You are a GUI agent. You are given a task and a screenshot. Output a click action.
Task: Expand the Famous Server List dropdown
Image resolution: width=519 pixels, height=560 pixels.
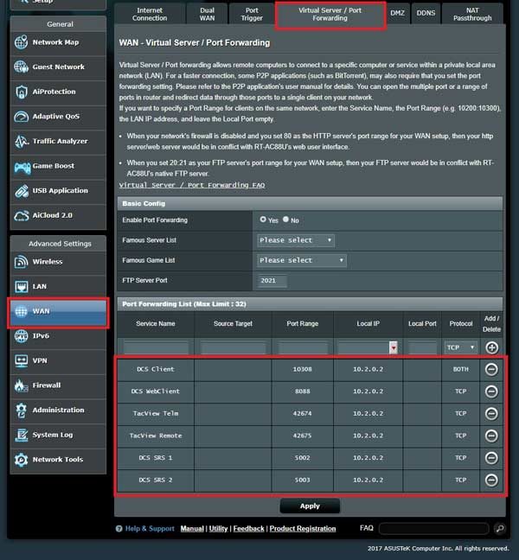click(296, 240)
